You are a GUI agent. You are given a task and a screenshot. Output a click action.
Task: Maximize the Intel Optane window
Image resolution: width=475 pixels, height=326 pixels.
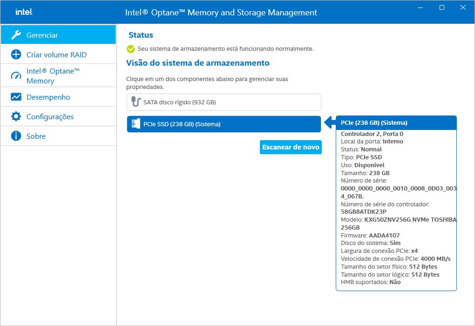click(x=441, y=7)
